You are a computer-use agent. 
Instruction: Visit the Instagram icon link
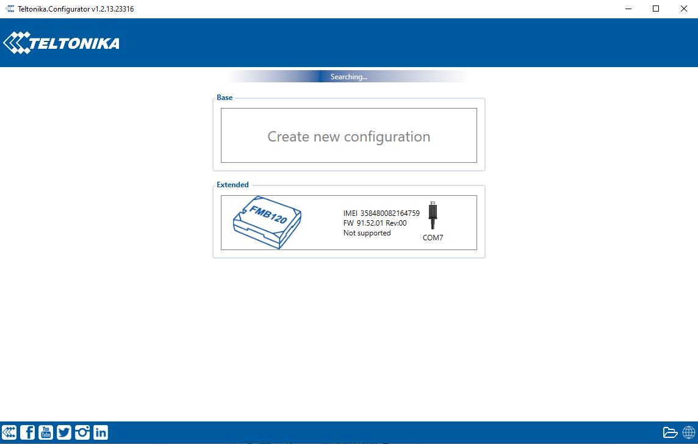[82, 432]
